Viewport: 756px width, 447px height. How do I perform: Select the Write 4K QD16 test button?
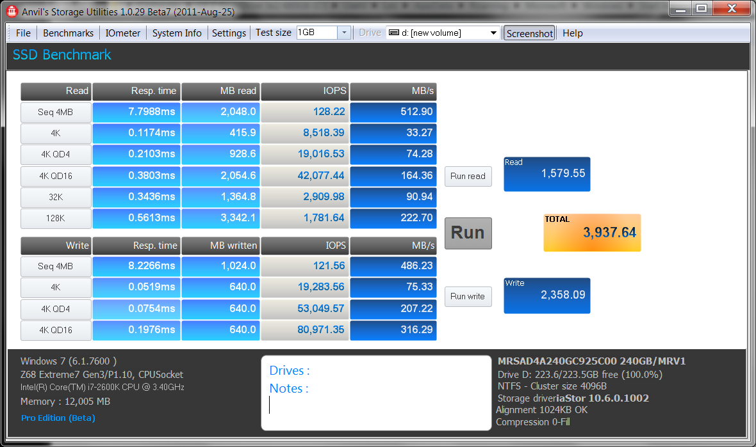tap(56, 330)
